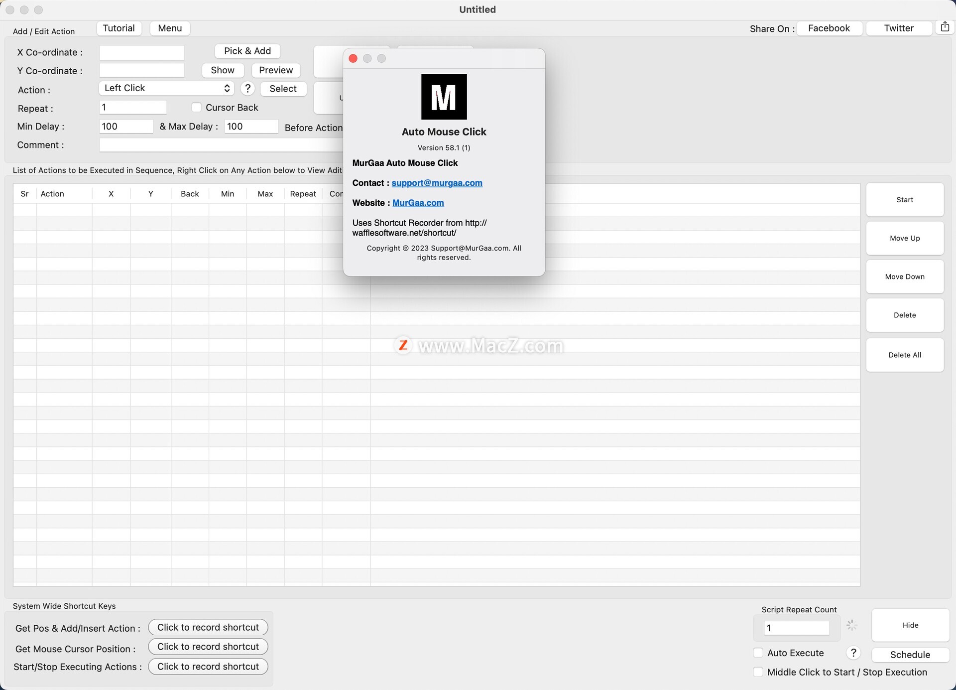Click the X column header
Screen dimensions: 956x690
point(111,194)
